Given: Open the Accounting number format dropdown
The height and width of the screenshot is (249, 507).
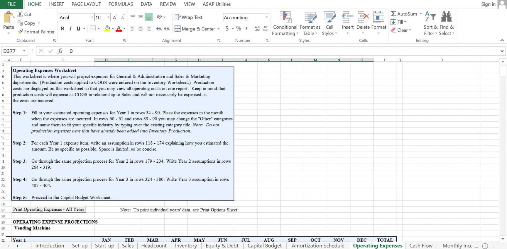Looking at the screenshot, I should [x=266, y=17].
